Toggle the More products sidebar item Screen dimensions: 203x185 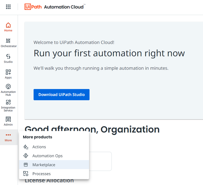click(x=9, y=137)
